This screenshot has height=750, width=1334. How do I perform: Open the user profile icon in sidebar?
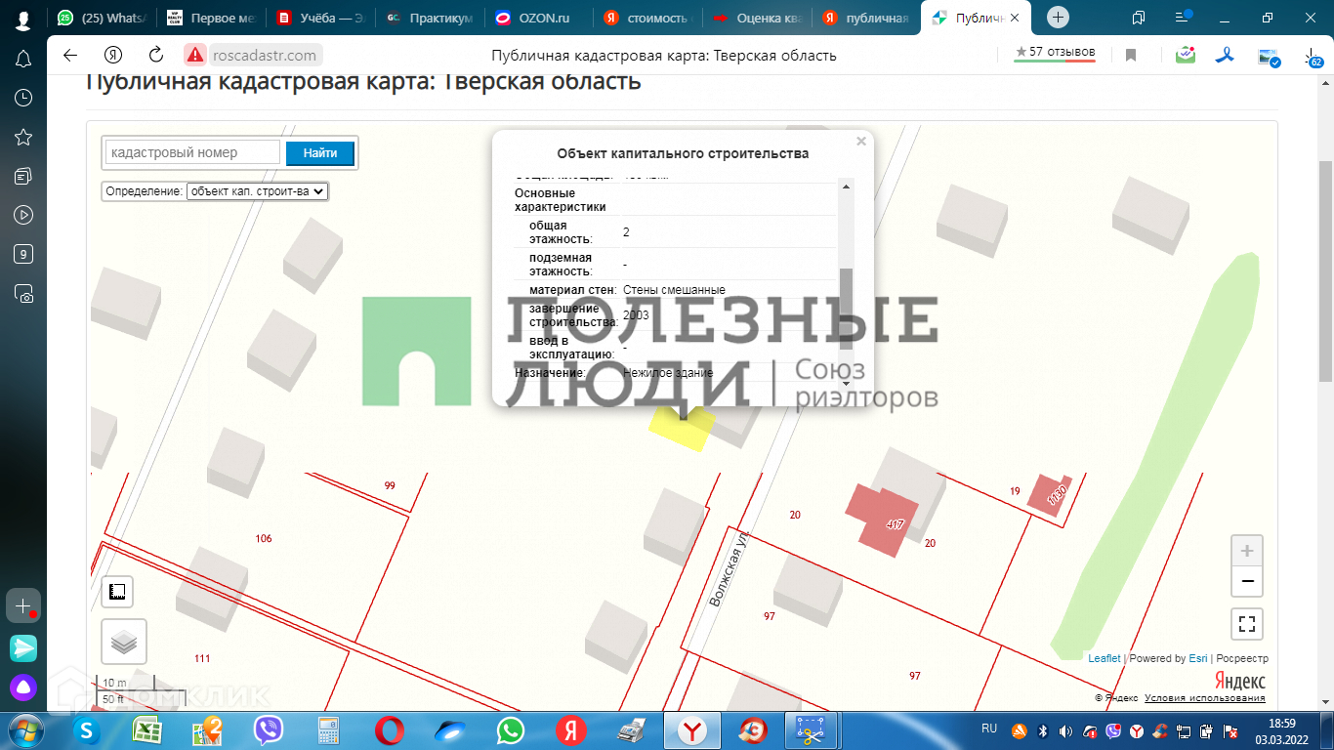(23, 21)
